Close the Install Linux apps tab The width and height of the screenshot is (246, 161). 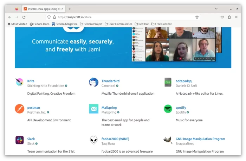62,9
